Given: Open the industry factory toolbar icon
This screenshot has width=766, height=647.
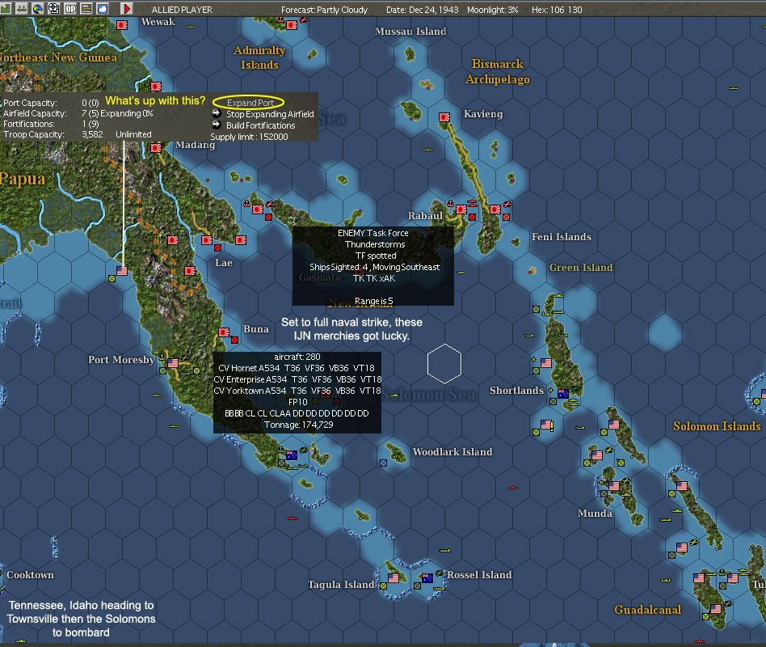Looking at the screenshot, I should point(6,9).
